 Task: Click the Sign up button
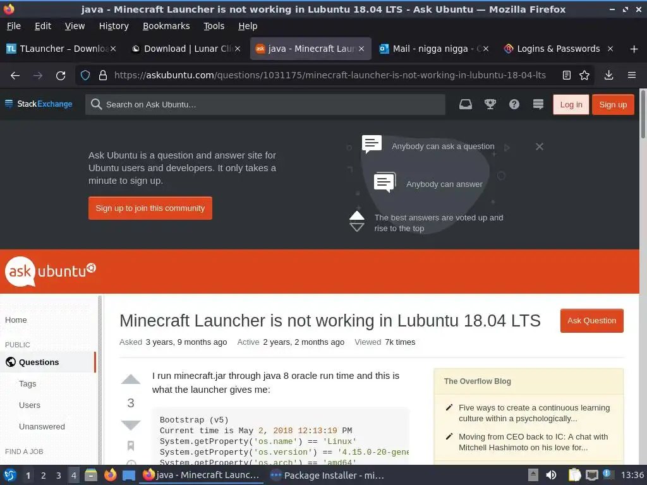(613, 105)
